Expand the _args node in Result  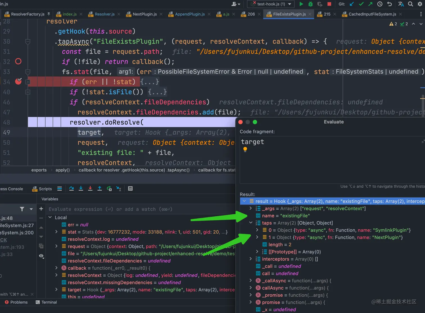click(251, 208)
